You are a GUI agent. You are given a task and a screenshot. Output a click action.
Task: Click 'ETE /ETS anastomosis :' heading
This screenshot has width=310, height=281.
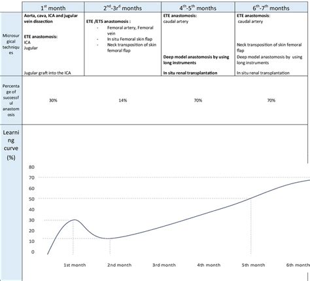[109, 22]
